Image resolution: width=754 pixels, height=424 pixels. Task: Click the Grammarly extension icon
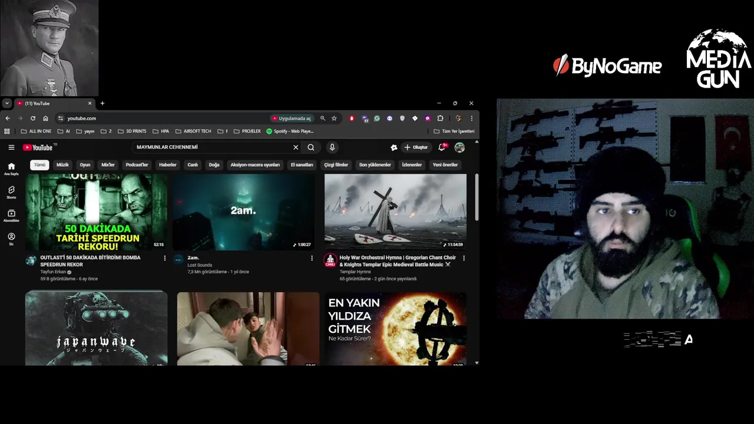(x=377, y=118)
